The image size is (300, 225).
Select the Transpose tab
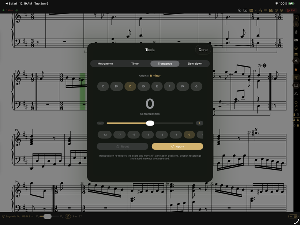pos(165,64)
